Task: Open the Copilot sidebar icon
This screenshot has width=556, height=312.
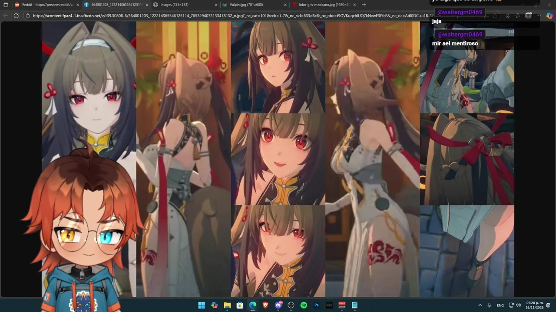Action: coord(549,16)
